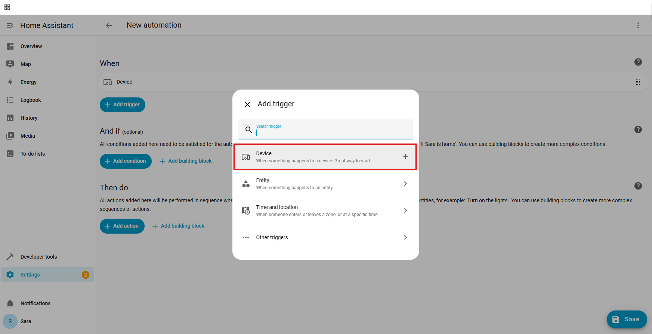Image resolution: width=652 pixels, height=334 pixels.
Task: Open the Logbook page
Action: pyautogui.click(x=31, y=100)
